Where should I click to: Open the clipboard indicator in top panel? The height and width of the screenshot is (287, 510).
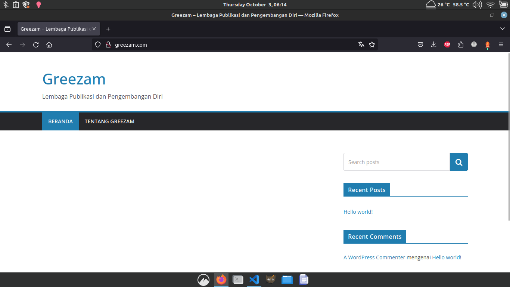[16, 5]
